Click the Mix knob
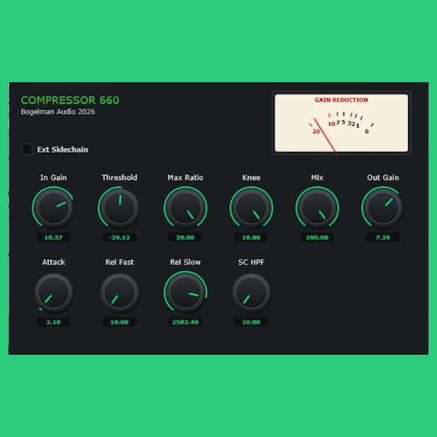This screenshot has height=437, width=437. 317,208
